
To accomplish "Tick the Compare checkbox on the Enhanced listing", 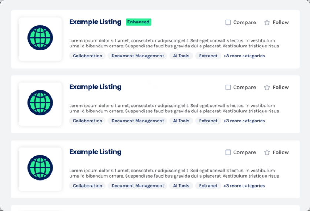I will (228, 22).
